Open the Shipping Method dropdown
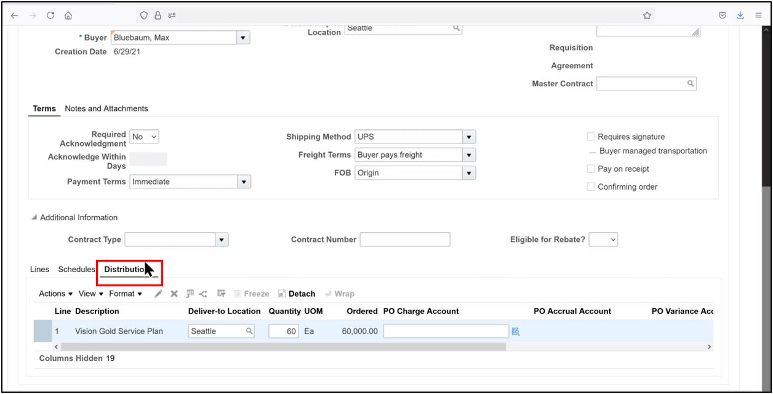 469,136
